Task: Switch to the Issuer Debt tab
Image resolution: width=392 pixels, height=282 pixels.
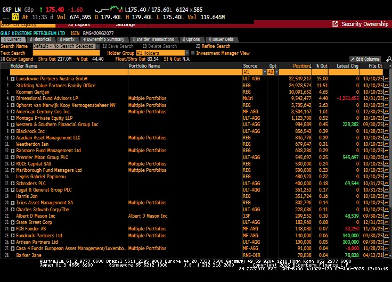Action: click(221, 39)
